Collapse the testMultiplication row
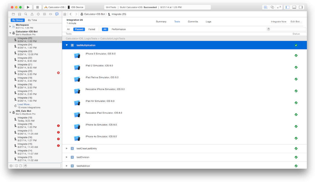This screenshot has height=182, width=315. [x=67, y=45]
